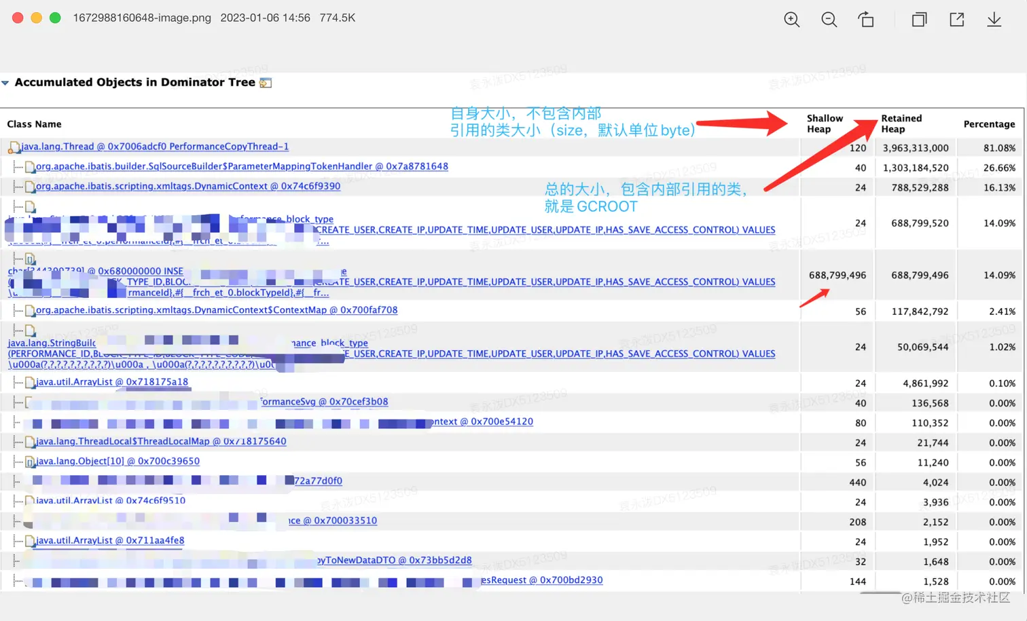
Task: Open java.util.ArrayList @ 0x711aa4fe8 link
Action: [x=110, y=540]
